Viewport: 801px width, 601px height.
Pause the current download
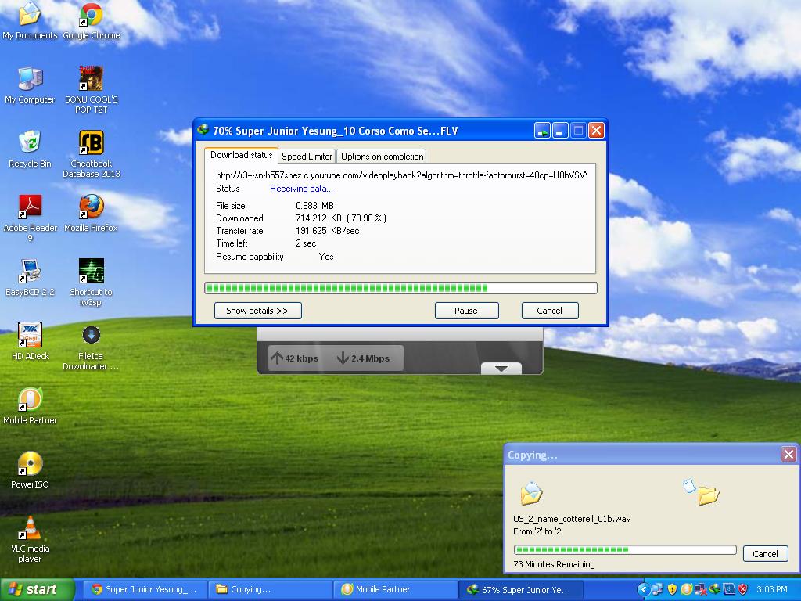(x=466, y=310)
